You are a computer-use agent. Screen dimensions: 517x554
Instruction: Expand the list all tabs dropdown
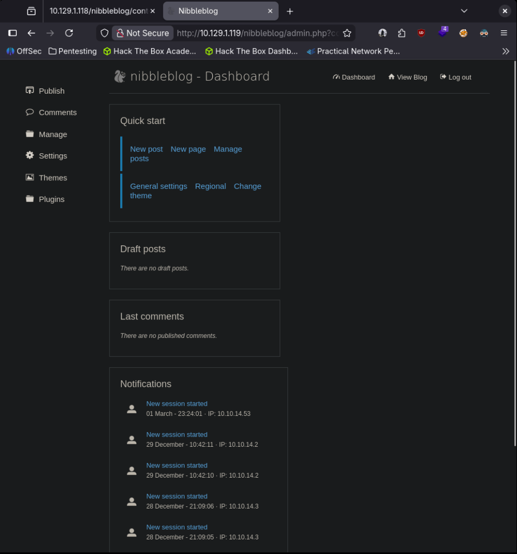(464, 11)
